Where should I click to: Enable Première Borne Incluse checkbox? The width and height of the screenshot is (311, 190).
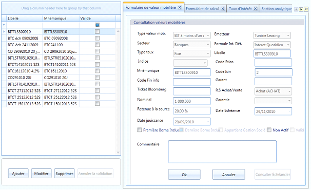(x=139, y=130)
